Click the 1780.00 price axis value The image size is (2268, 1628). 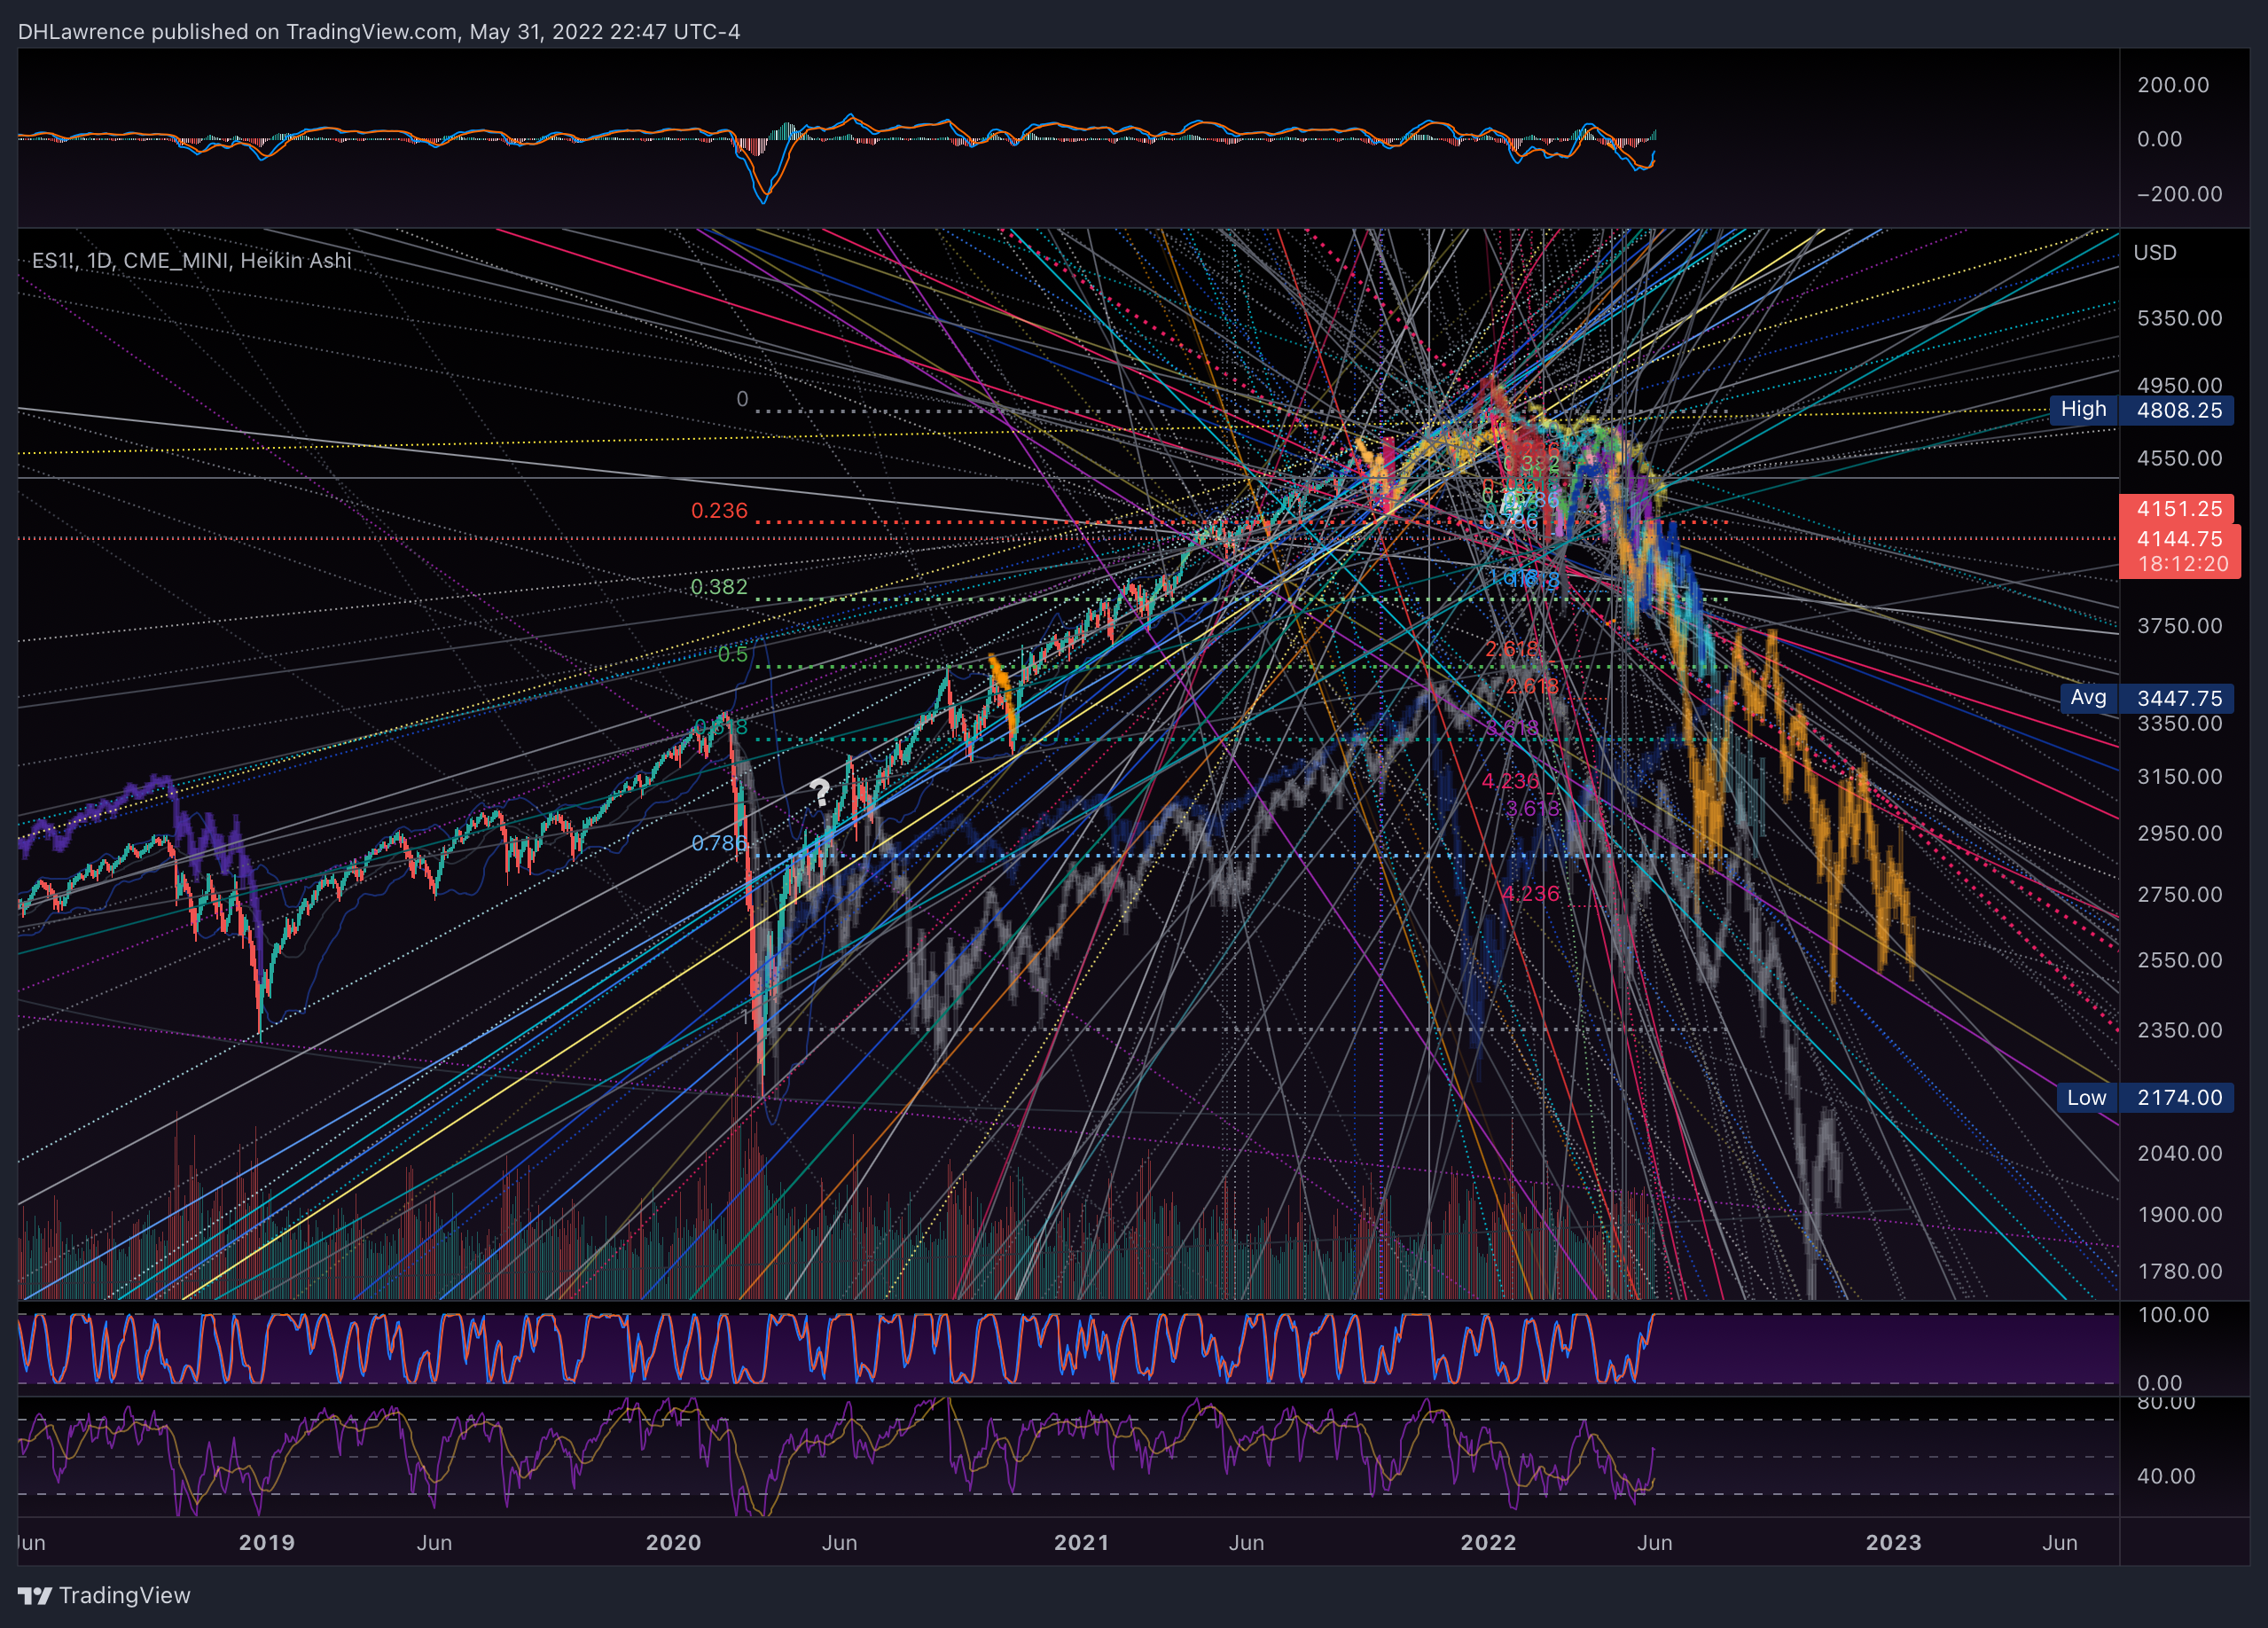coord(2179,1271)
